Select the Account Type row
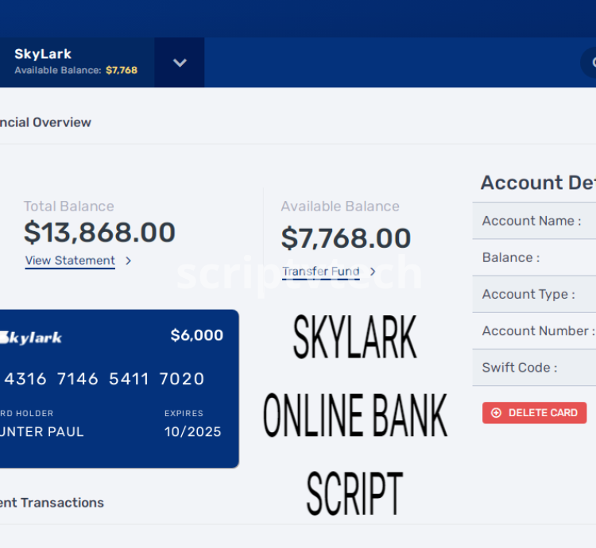The width and height of the screenshot is (596, 548). (x=532, y=294)
